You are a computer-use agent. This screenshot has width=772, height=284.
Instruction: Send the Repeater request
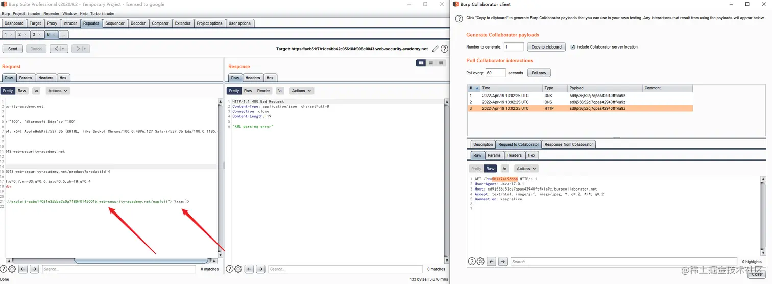(x=13, y=49)
